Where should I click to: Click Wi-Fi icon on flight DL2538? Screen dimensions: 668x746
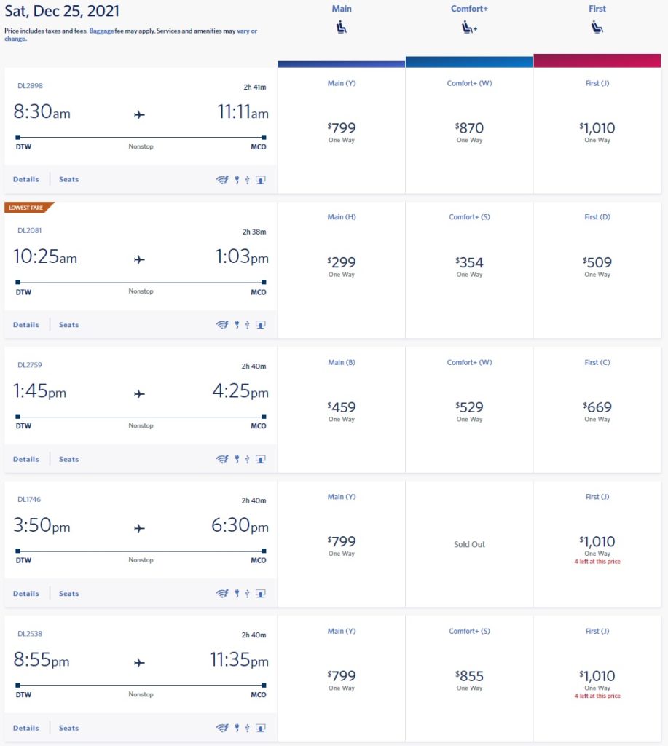pyautogui.click(x=222, y=728)
